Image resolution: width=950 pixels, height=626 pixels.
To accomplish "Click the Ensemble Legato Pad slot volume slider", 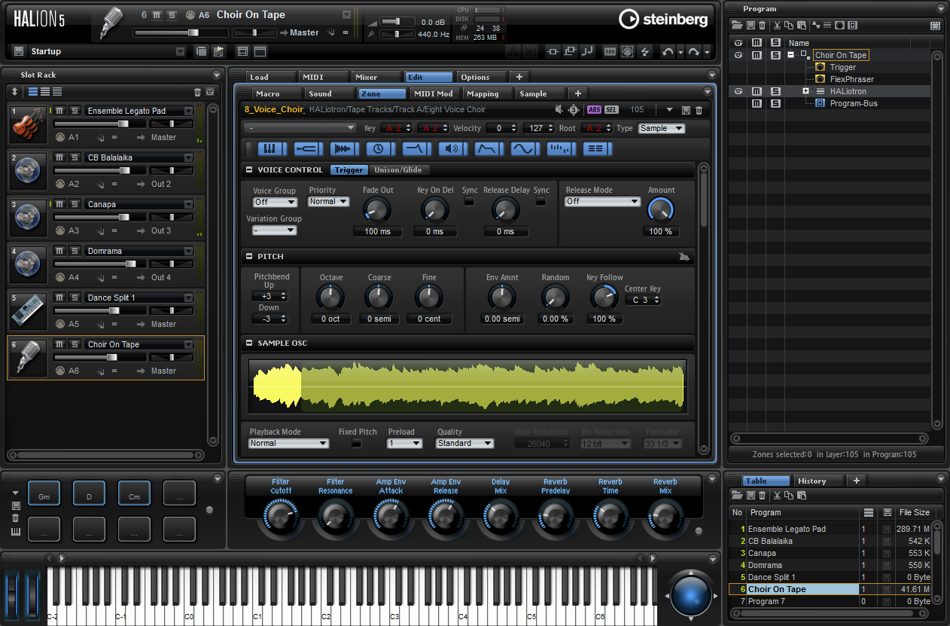I will (x=101, y=124).
